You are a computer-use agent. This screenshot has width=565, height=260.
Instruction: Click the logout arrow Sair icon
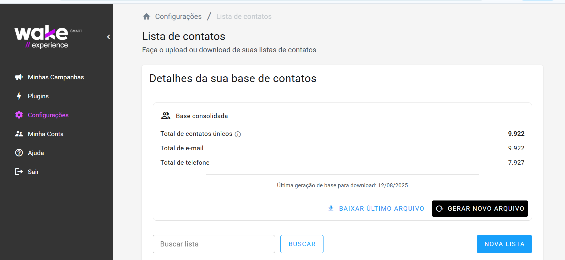pos(19,172)
